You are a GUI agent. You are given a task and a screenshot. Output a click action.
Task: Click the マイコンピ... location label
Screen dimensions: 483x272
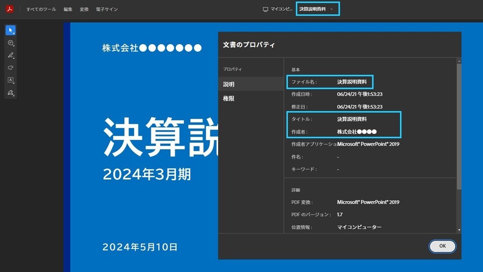(x=282, y=9)
